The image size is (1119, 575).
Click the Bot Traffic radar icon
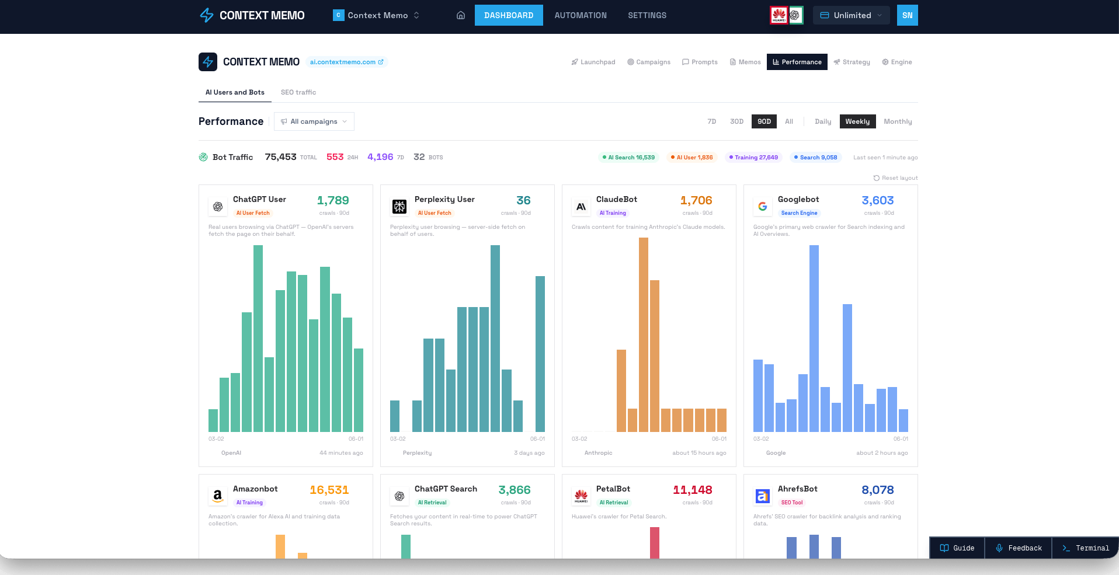click(x=203, y=157)
